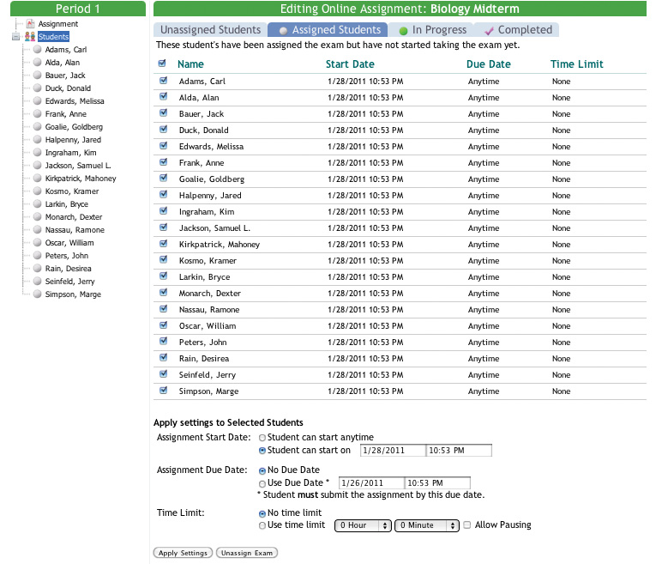Click the Assignment document icon in tree
Screen dimensions: 656x564
[x=30, y=24]
